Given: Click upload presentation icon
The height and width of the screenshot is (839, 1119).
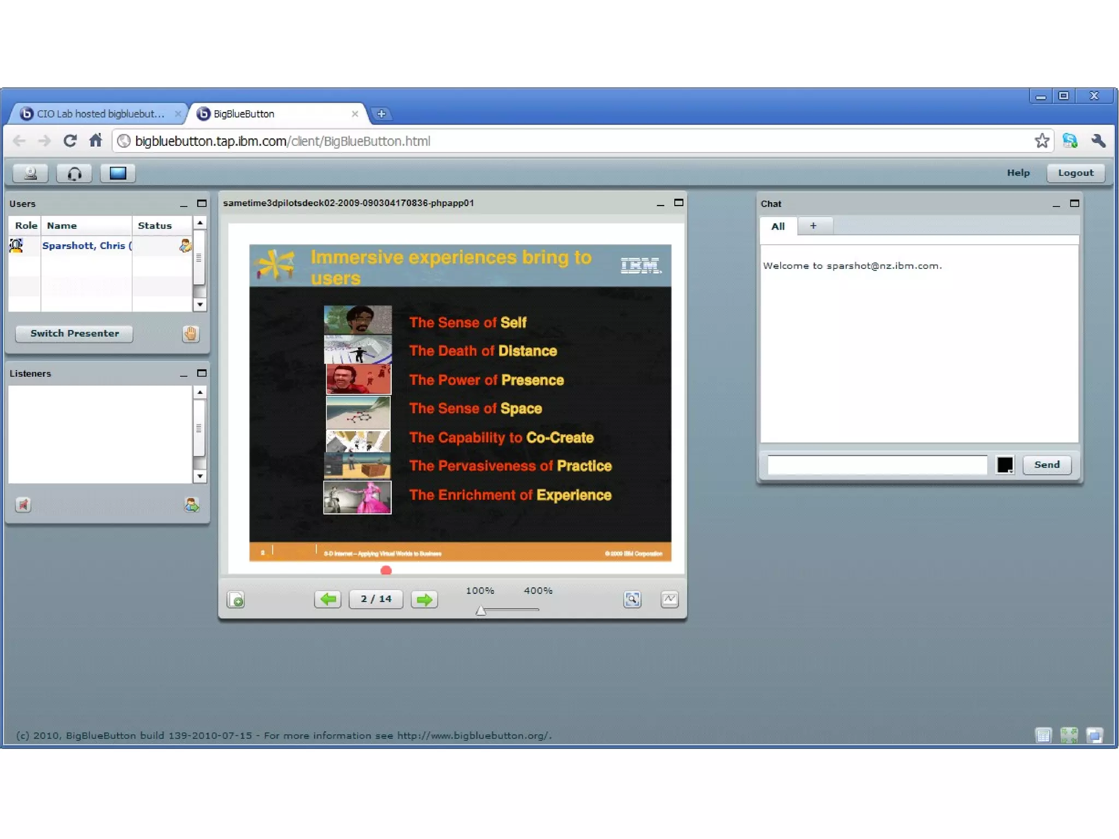Looking at the screenshot, I should (x=236, y=600).
